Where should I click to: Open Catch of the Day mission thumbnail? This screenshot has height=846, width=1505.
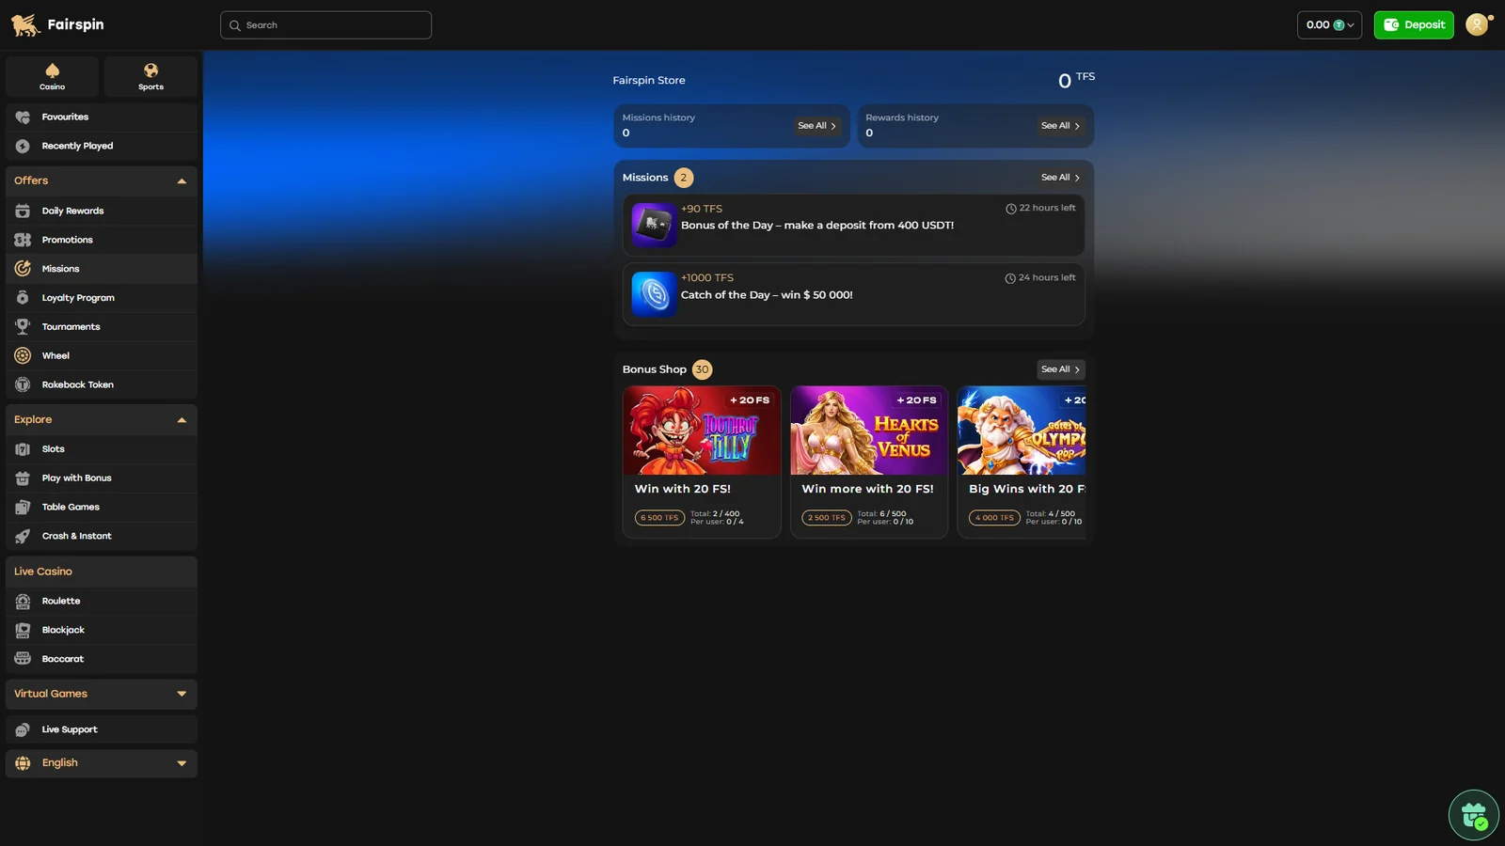654,294
